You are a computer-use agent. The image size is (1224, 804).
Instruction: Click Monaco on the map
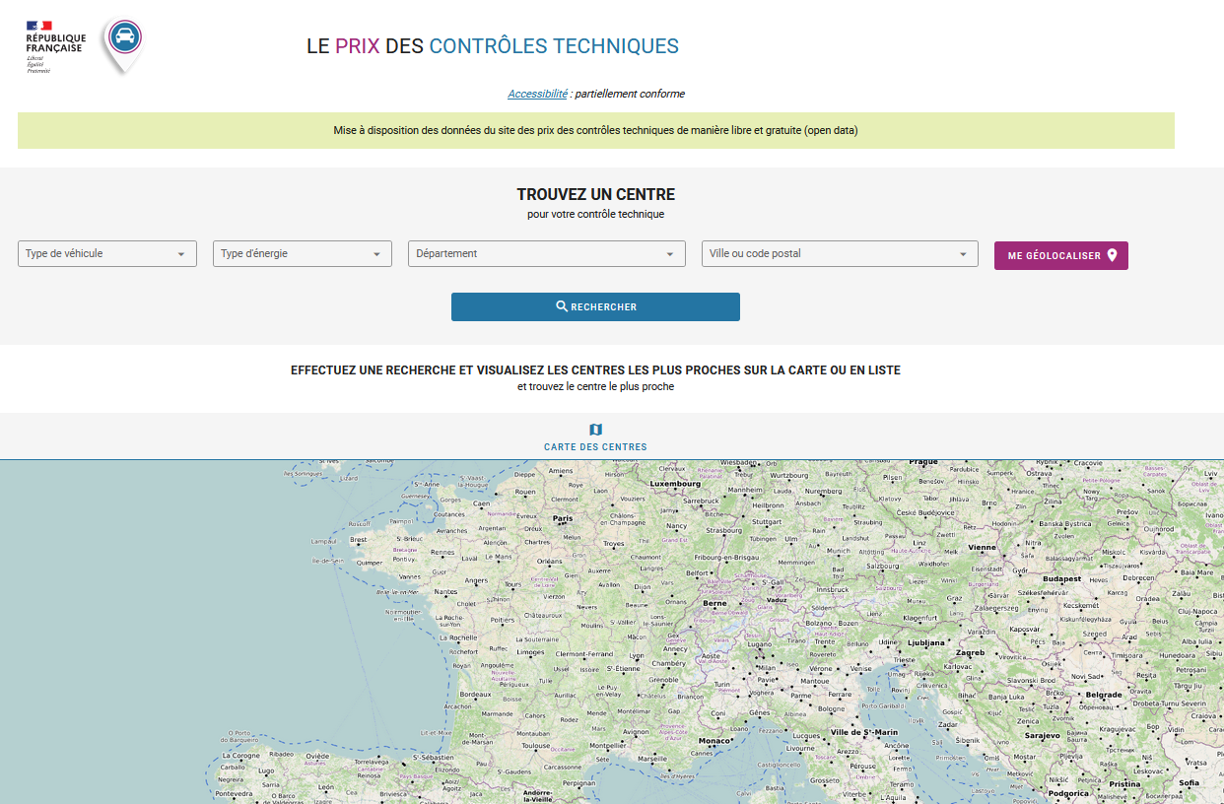714,740
